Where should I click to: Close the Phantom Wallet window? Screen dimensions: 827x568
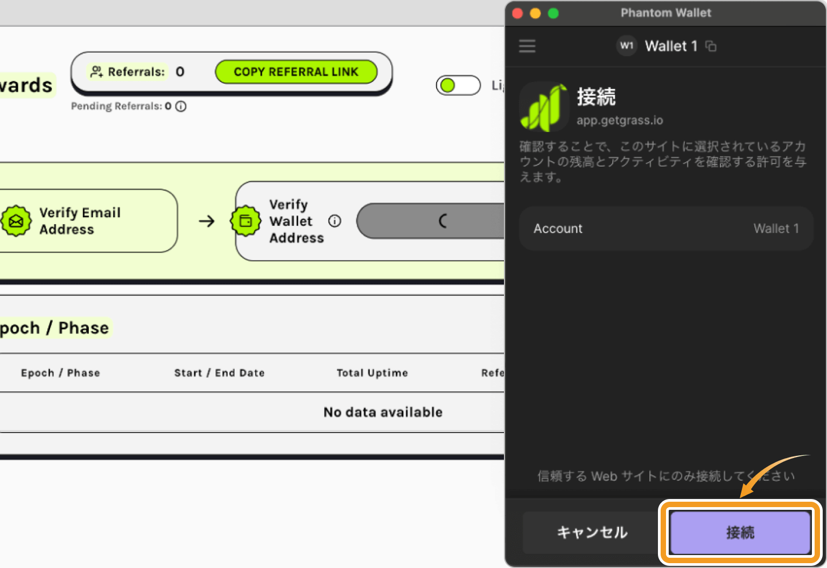pos(517,13)
